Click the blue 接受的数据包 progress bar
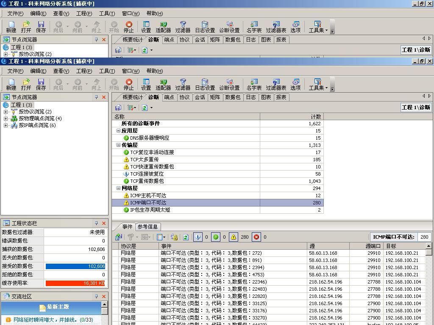Viewport: 434px width, 325px height. [x=75, y=266]
